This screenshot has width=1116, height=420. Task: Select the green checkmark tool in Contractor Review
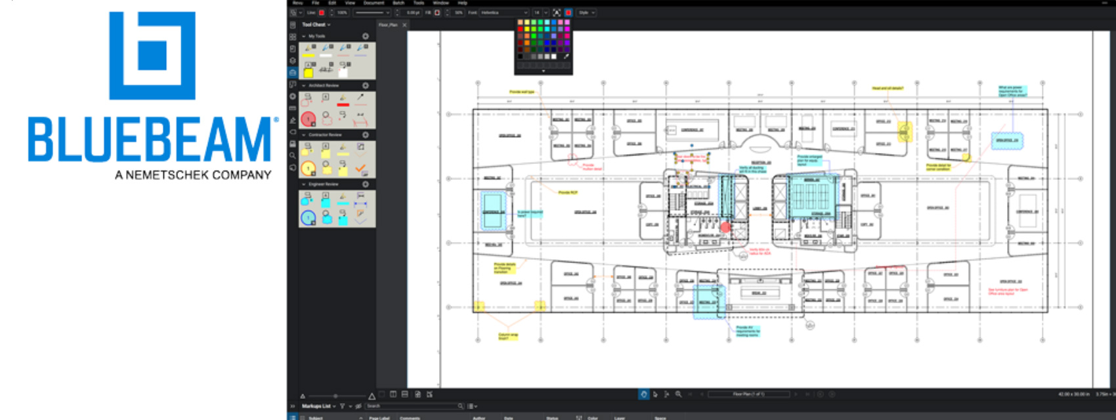(x=360, y=169)
